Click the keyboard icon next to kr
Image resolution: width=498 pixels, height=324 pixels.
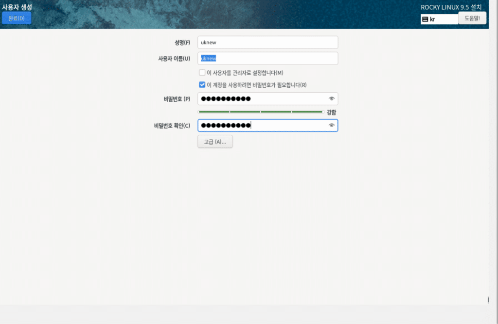click(425, 19)
